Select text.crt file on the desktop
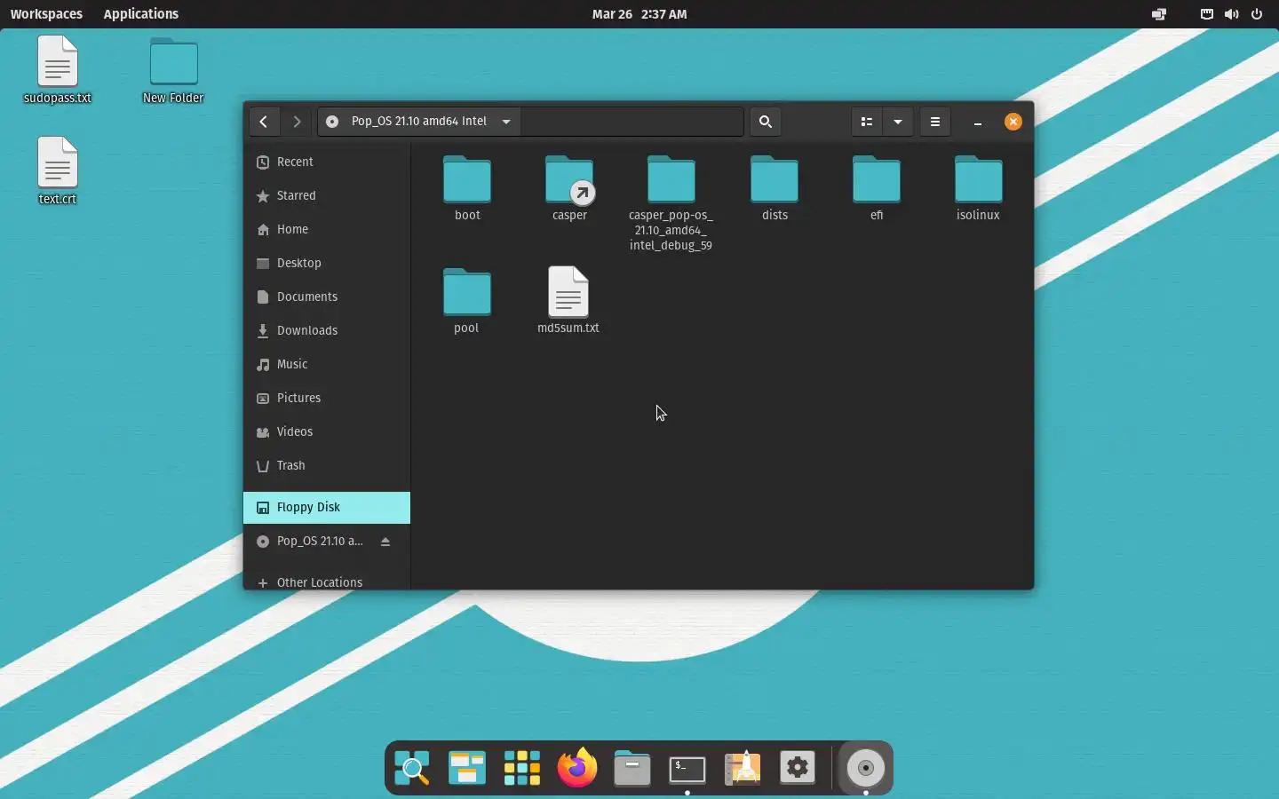This screenshot has width=1279, height=799. pyautogui.click(x=58, y=170)
